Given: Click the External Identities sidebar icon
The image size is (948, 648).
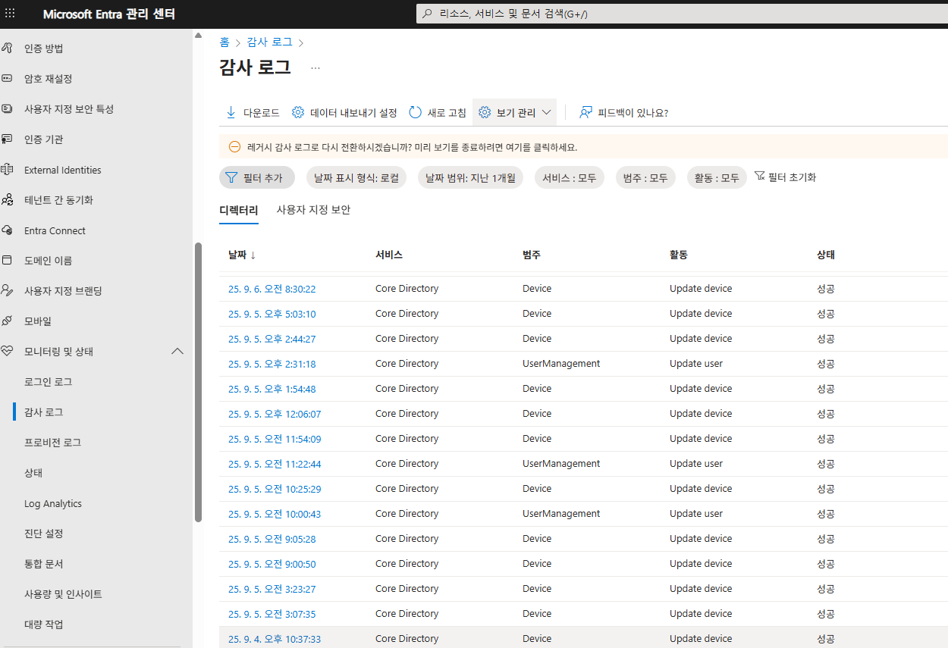Looking at the screenshot, I should tap(7, 170).
